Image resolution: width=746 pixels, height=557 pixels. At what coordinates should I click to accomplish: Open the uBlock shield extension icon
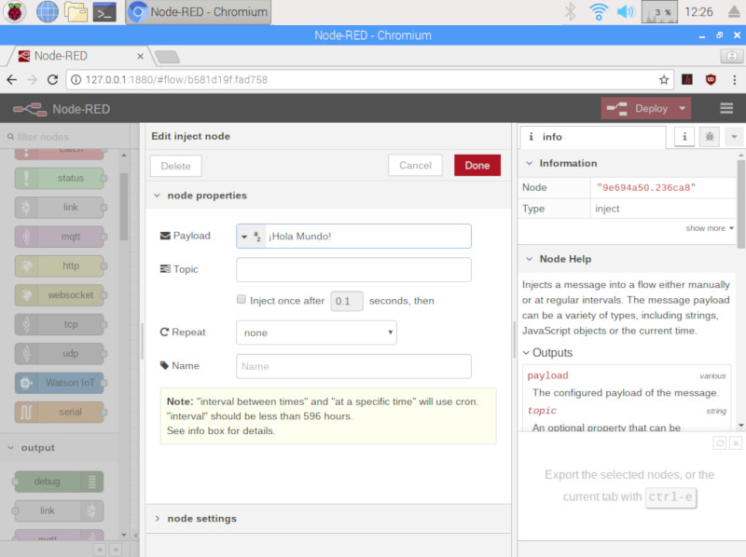pyautogui.click(x=711, y=79)
